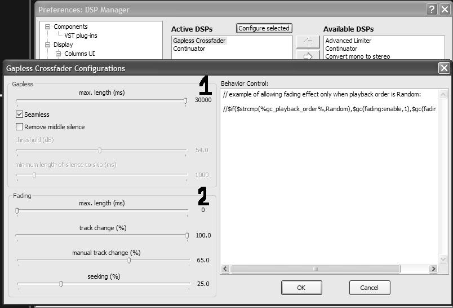This screenshot has height=308, width=453.
Task: Click the Behavior Control scroll down arrow
Action: point(443,259)
